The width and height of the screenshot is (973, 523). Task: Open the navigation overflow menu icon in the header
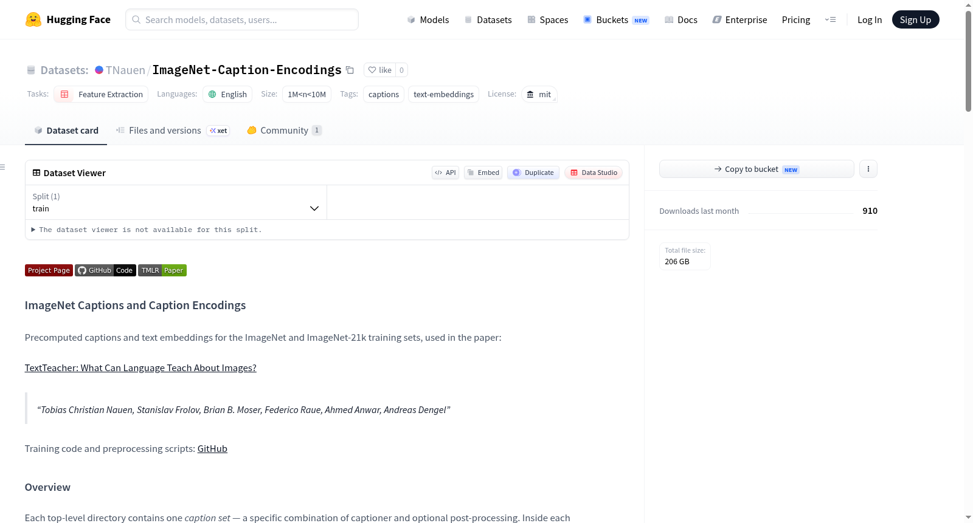click(830, 19)
